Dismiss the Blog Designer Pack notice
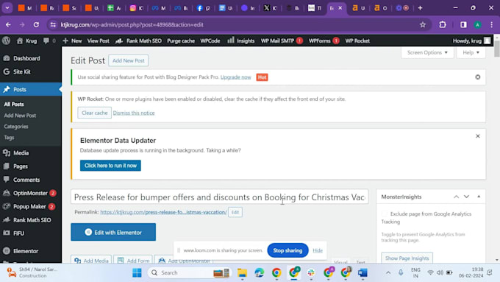500x282 pixels. pos(478,77)
